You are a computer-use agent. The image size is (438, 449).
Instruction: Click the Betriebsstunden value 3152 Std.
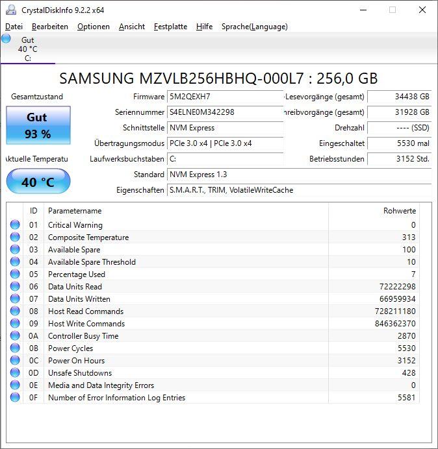(399, 159)
